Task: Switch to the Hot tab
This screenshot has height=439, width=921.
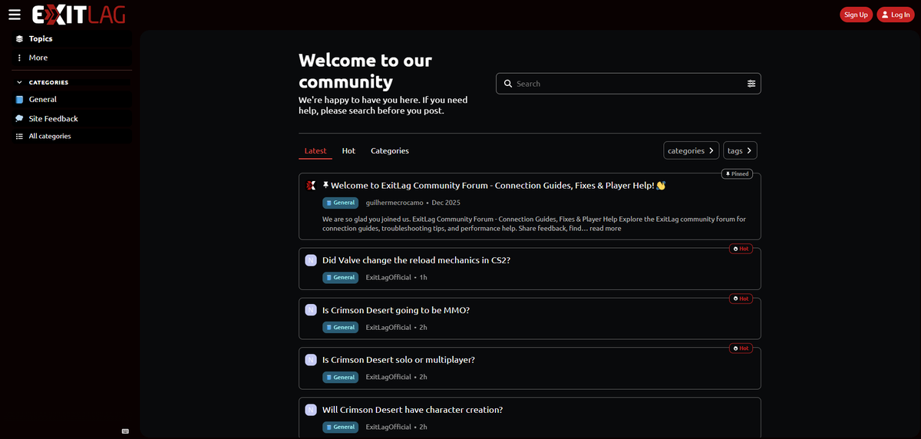Action: tap(348, 150)
